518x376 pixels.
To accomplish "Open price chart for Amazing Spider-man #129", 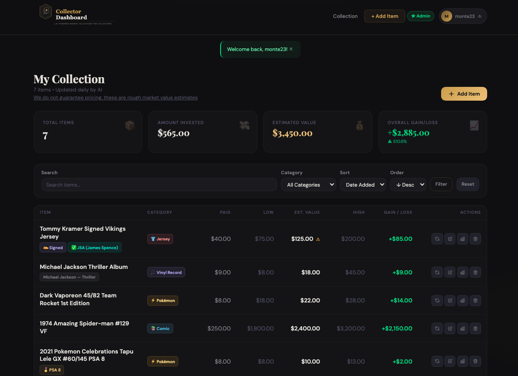I will pos(462,329).
